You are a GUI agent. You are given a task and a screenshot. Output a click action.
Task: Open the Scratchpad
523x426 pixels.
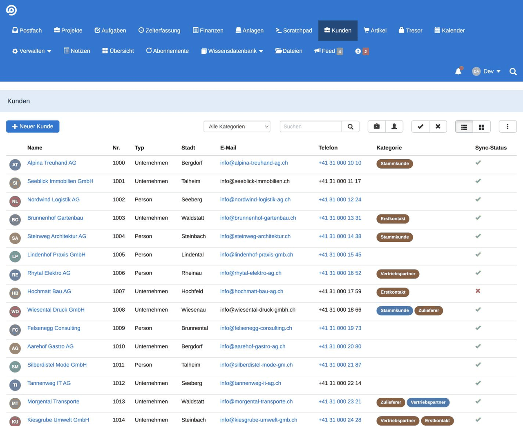click(x=294, y=31)
